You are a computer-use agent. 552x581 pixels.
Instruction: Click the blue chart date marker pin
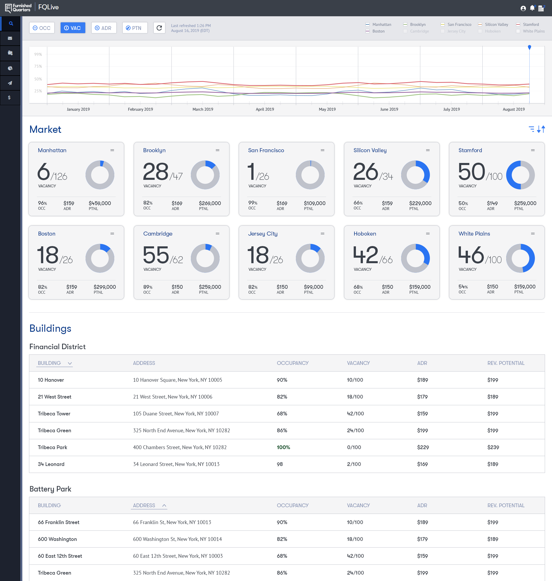(529, 47)
